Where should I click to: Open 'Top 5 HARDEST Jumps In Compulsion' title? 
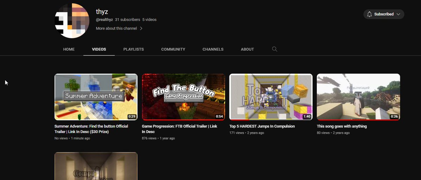(262, 126)
